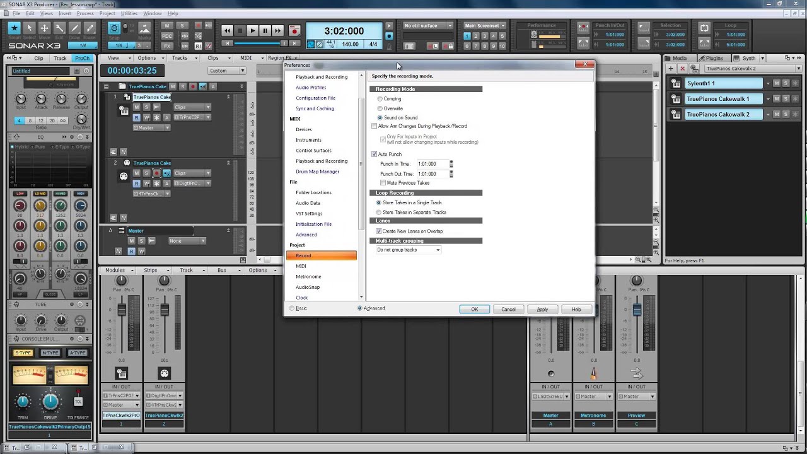Select Overwrite recording mode
The image size is (807, 454).
[x=380, y=108]
